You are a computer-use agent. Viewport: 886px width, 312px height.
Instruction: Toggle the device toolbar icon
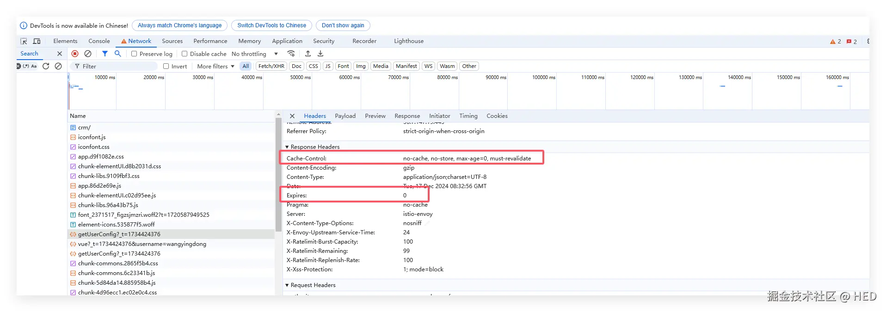click(37, 41)
